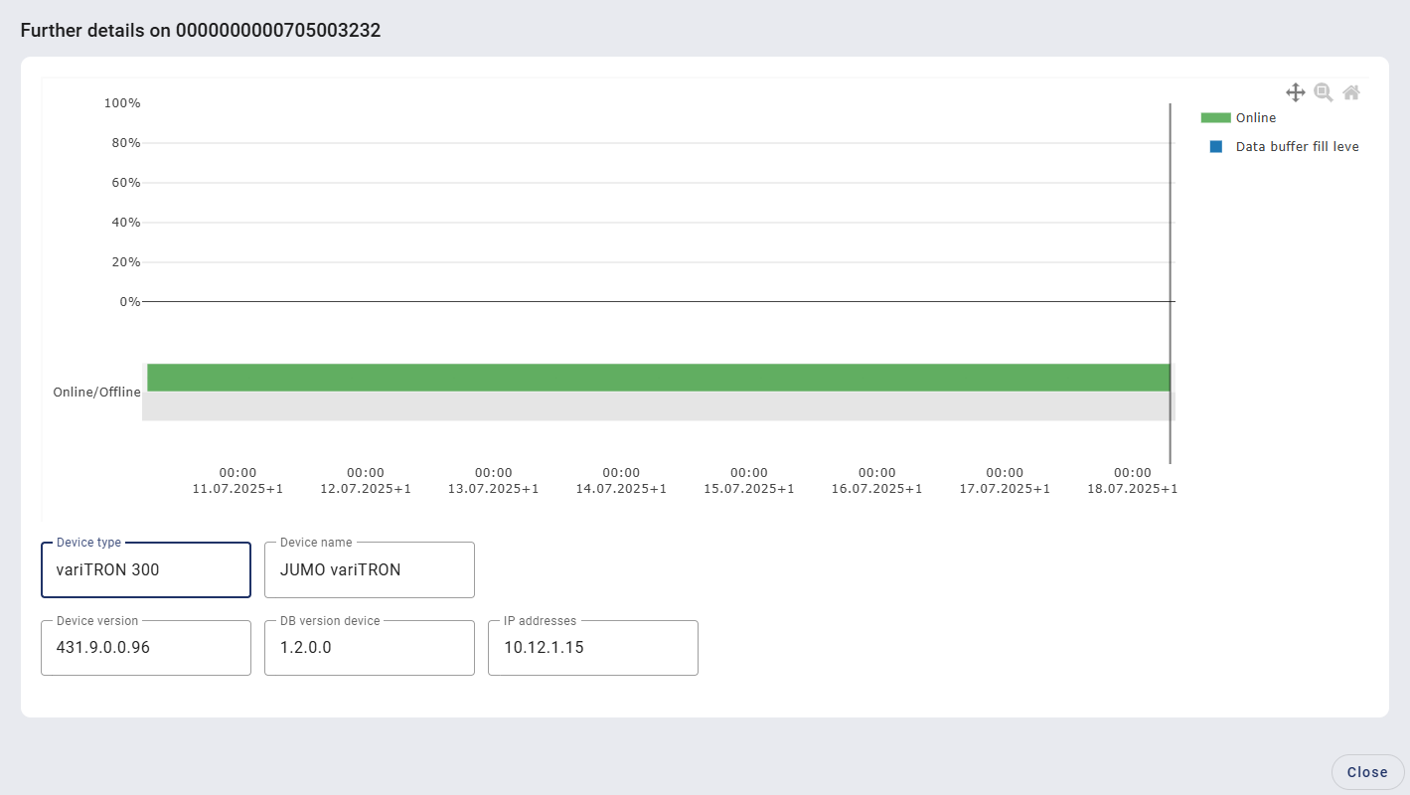
Task: Click the Online/Offline axis label
Action: point(96,392)
